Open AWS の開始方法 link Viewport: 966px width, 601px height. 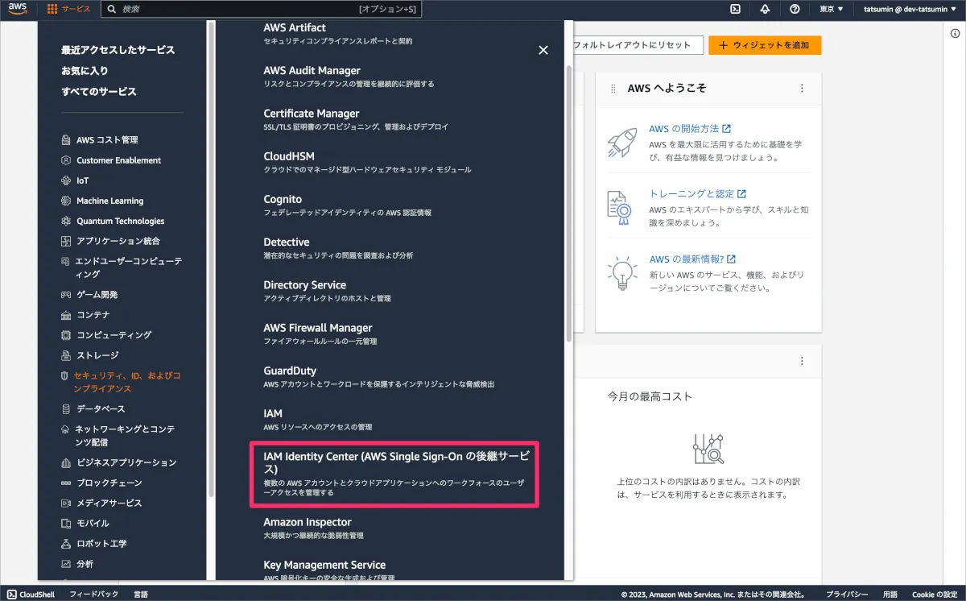click(690, 129)
